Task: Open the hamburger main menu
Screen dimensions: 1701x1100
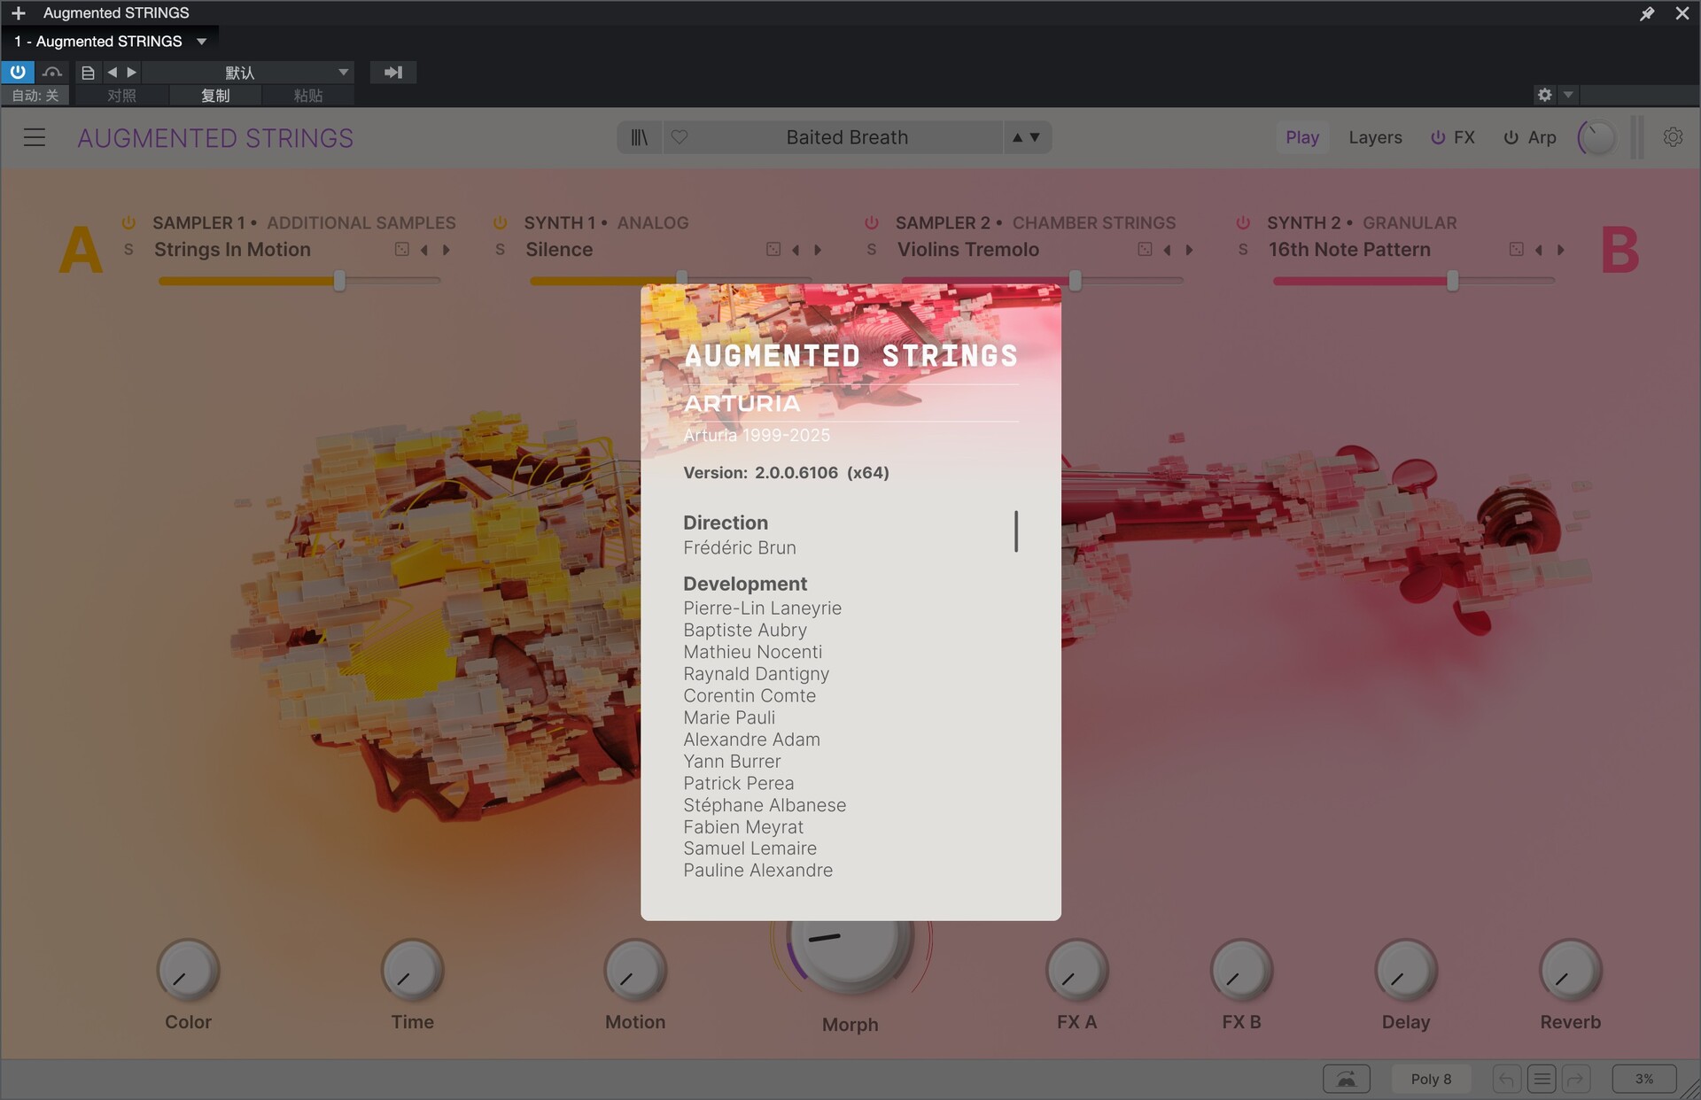Action: click(x=35, y=137)
